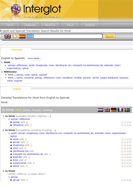Open 'repensar' translation link
The height and width of the screenshot is (187, 133).
(x=124, y=78)
